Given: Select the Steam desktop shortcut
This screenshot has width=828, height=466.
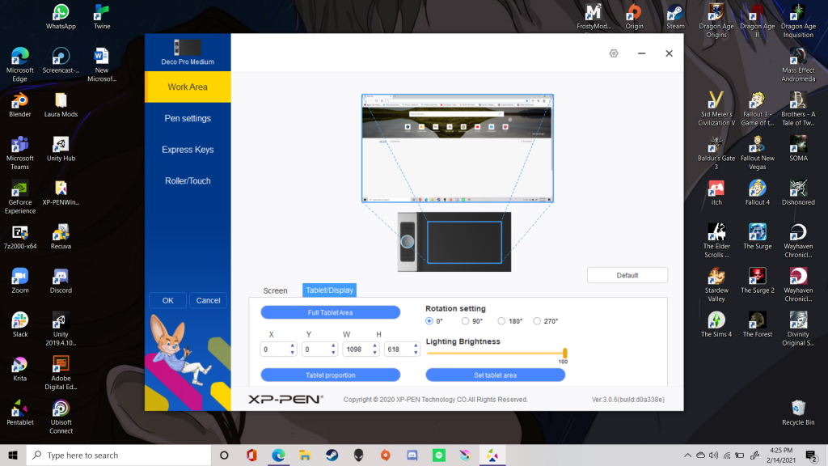Looking at the screenshot, I should click(675, 16).
